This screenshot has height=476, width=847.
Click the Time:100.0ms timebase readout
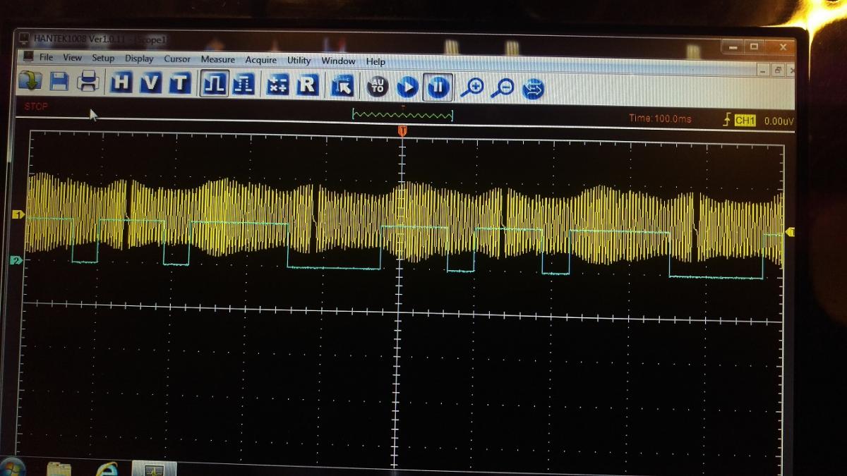tap(660, 118)
